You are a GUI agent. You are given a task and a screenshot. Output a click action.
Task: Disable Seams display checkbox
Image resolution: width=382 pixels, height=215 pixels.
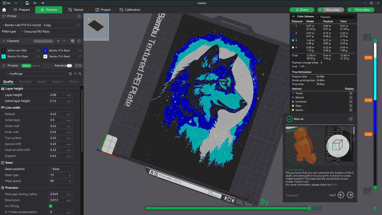point(351,110)
